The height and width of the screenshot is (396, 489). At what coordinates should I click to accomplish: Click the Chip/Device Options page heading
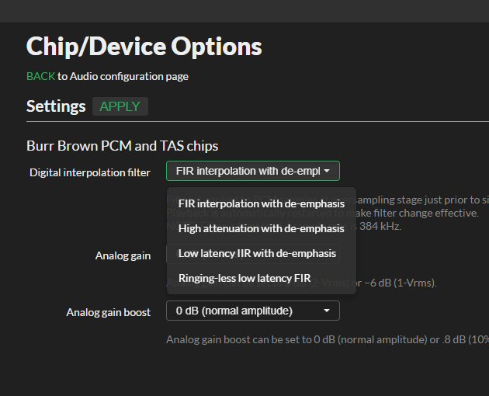tap(144, 46)
